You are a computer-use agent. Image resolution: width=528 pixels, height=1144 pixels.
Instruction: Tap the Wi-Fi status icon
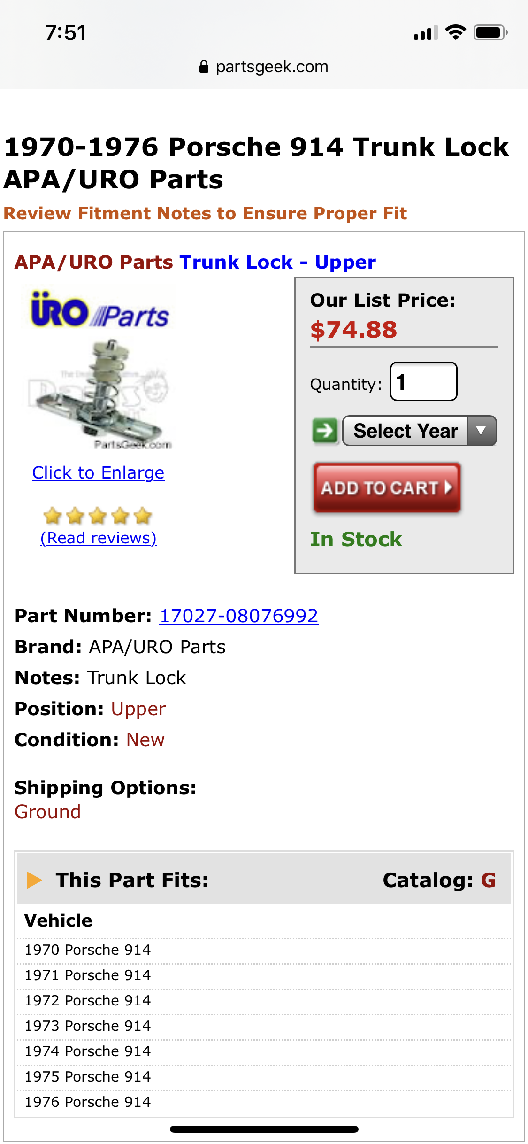[455, 32]
